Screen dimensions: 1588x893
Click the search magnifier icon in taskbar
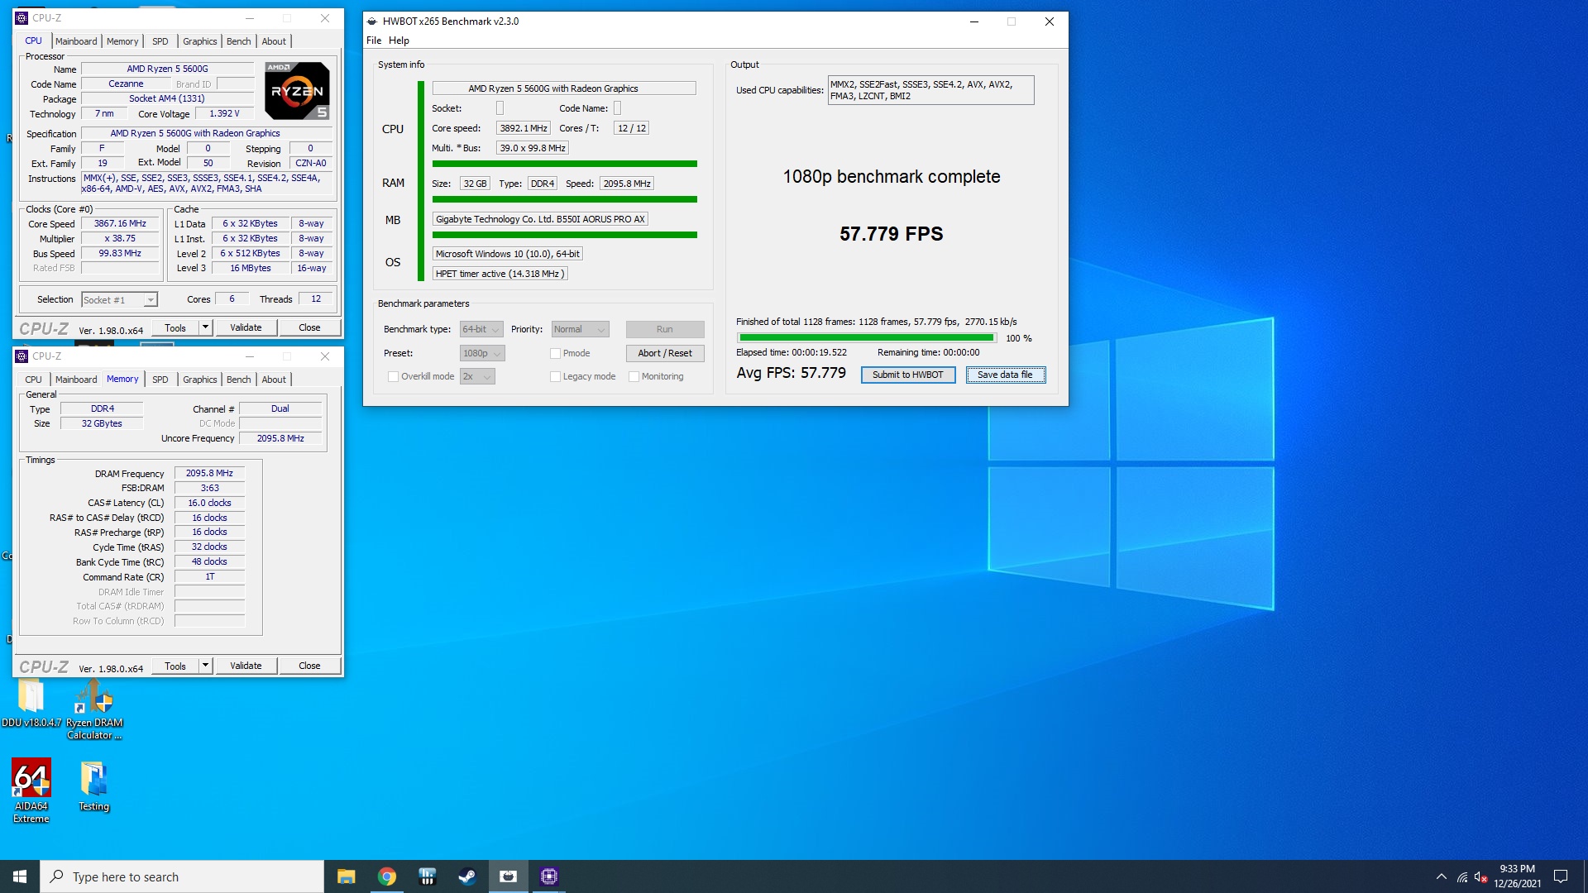(x=57, y=876)
